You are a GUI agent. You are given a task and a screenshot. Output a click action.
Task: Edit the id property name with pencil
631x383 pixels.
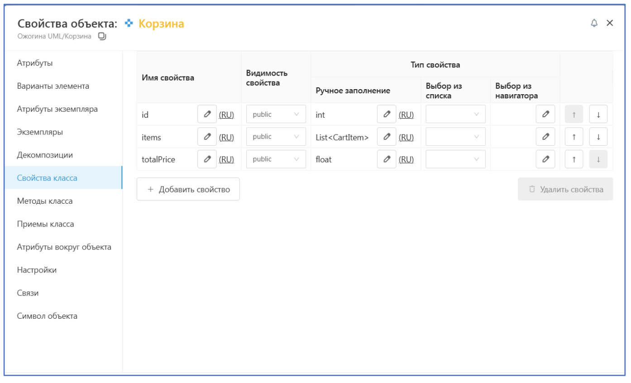click(207, 115)
